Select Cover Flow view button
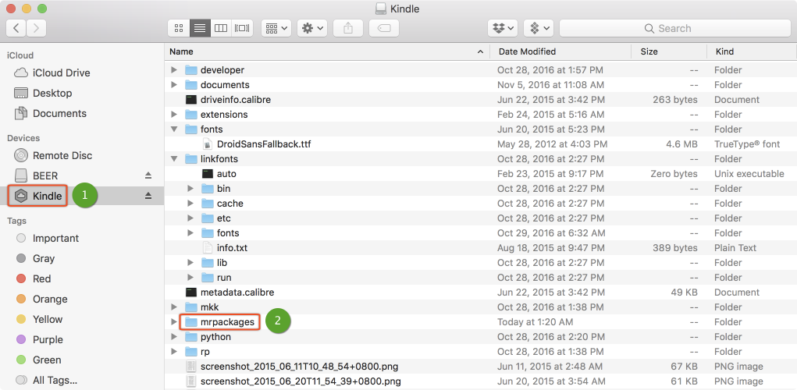 [242, 28]
